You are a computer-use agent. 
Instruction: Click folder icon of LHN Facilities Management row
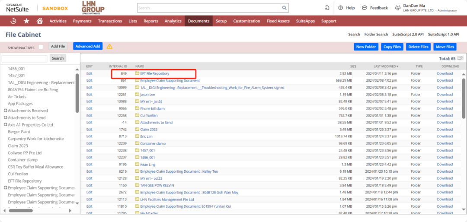[138, 199]
